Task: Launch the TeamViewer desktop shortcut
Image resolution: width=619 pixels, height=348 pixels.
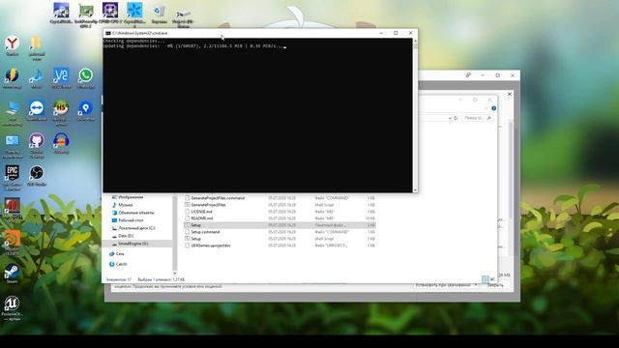Action: [37, 110]
